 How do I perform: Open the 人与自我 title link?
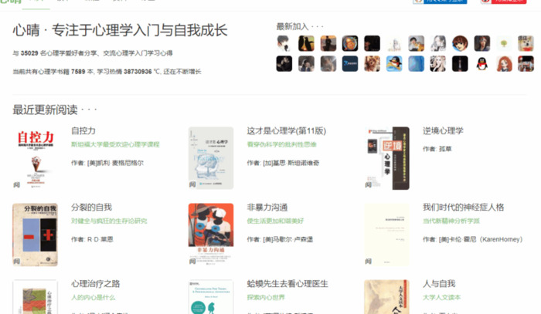(439, 284)
